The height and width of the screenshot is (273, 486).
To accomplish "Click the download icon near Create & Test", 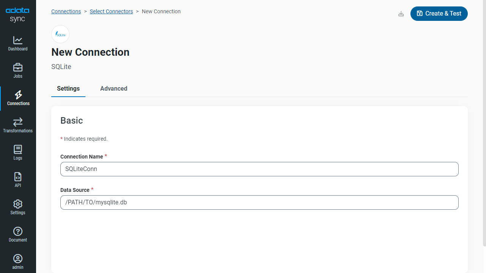I will pos(401,14).
